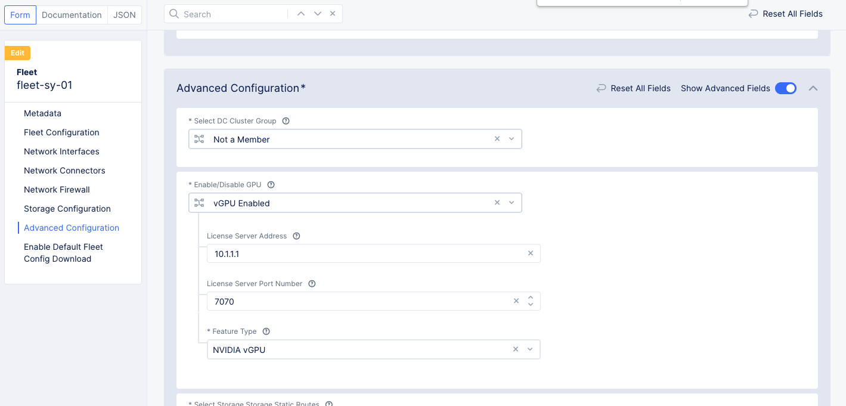Toggle off Show Advanced Fields
This screenshot has height=406, width=846.
[x=786, y=88]
